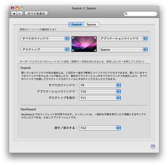Click the すべてを表示 button
Image resolution: width=168 pixels, height=165 pixels.
click(x=36, y=13)
